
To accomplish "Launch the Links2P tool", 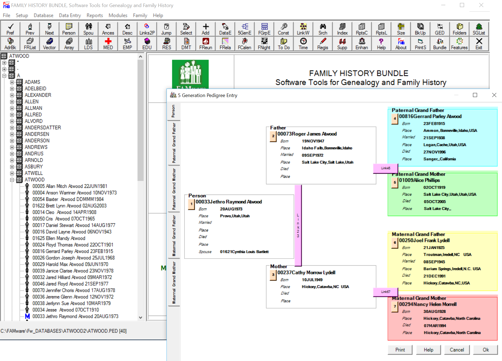I will (147, 29).
